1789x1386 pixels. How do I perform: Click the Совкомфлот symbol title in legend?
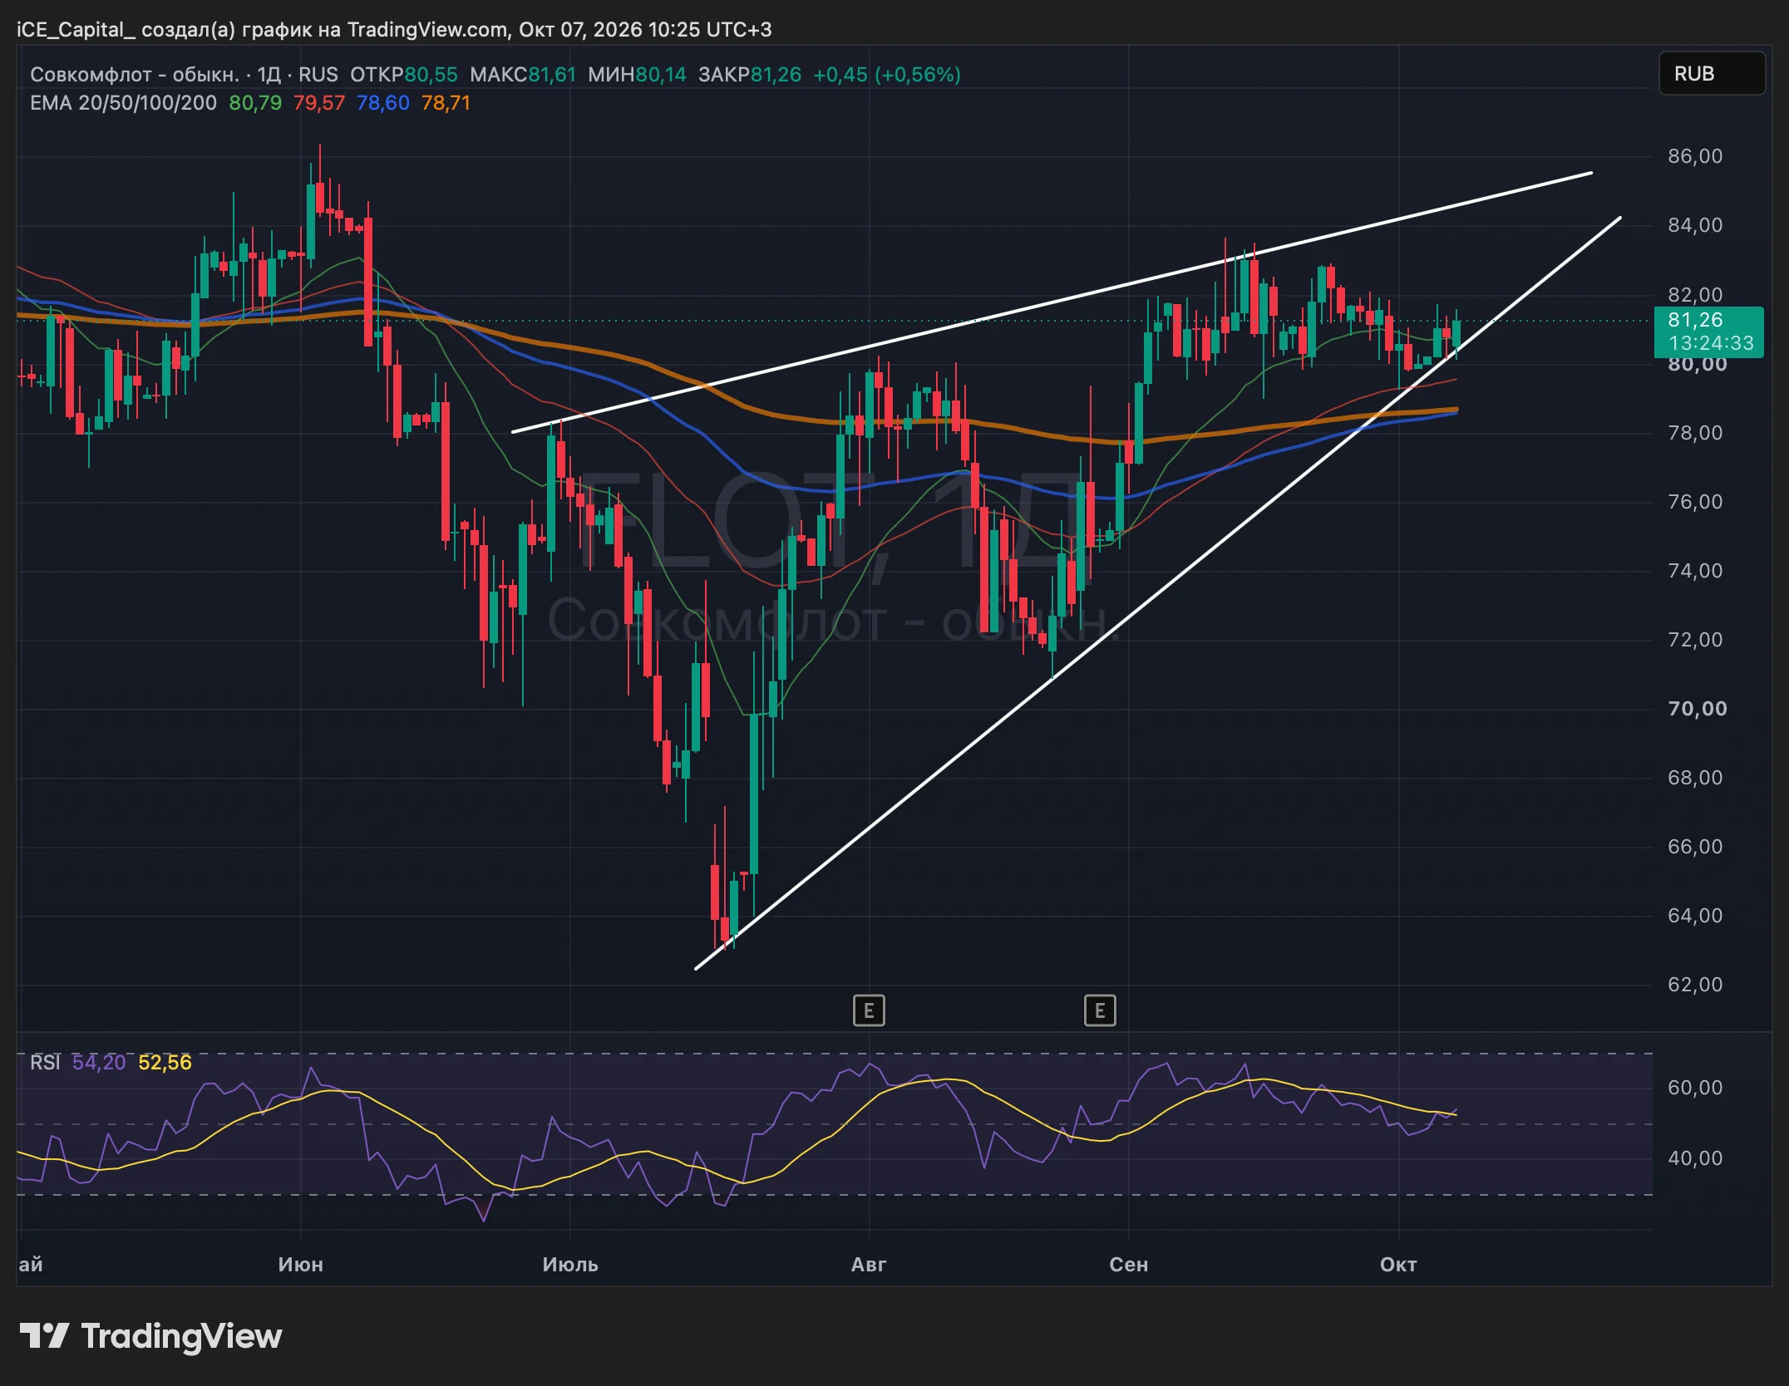coord(135,75)
